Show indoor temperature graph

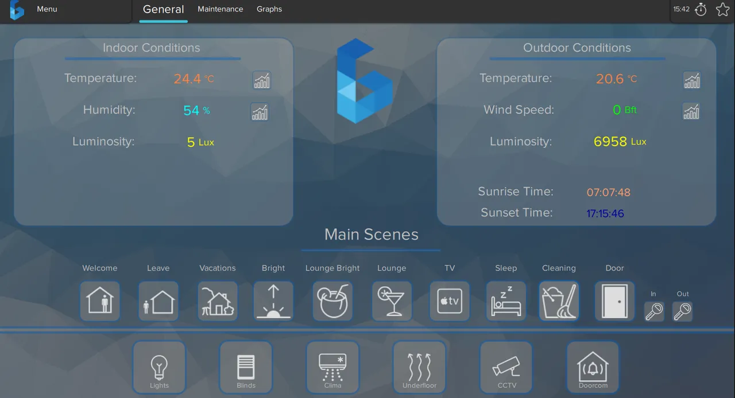click(x=262, y=80)
